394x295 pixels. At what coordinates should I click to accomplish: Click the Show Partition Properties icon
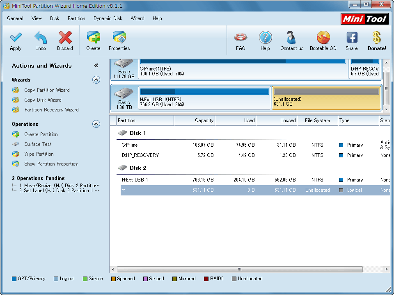[16, 164]
